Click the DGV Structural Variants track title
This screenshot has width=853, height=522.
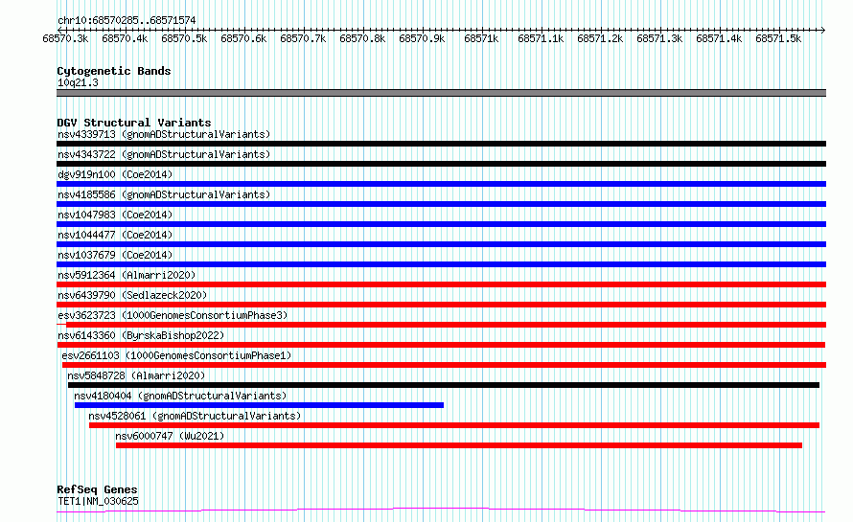coord(134,123)
